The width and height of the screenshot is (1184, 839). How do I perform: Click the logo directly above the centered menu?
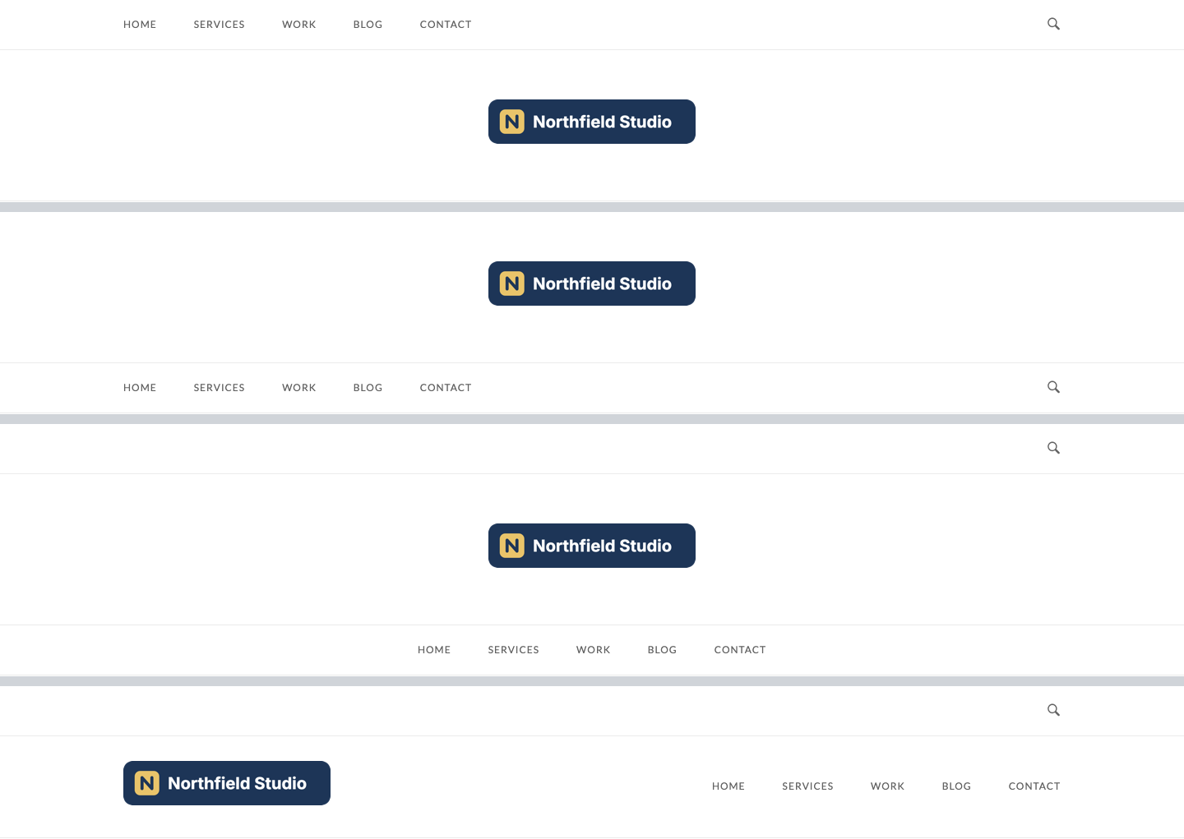592,546
